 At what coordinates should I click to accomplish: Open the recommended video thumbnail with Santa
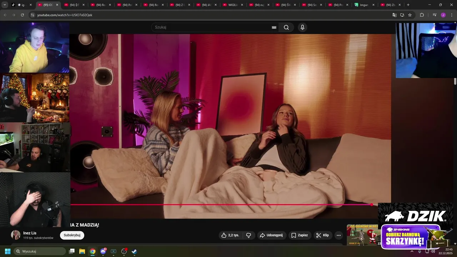[x=363, y=235]
